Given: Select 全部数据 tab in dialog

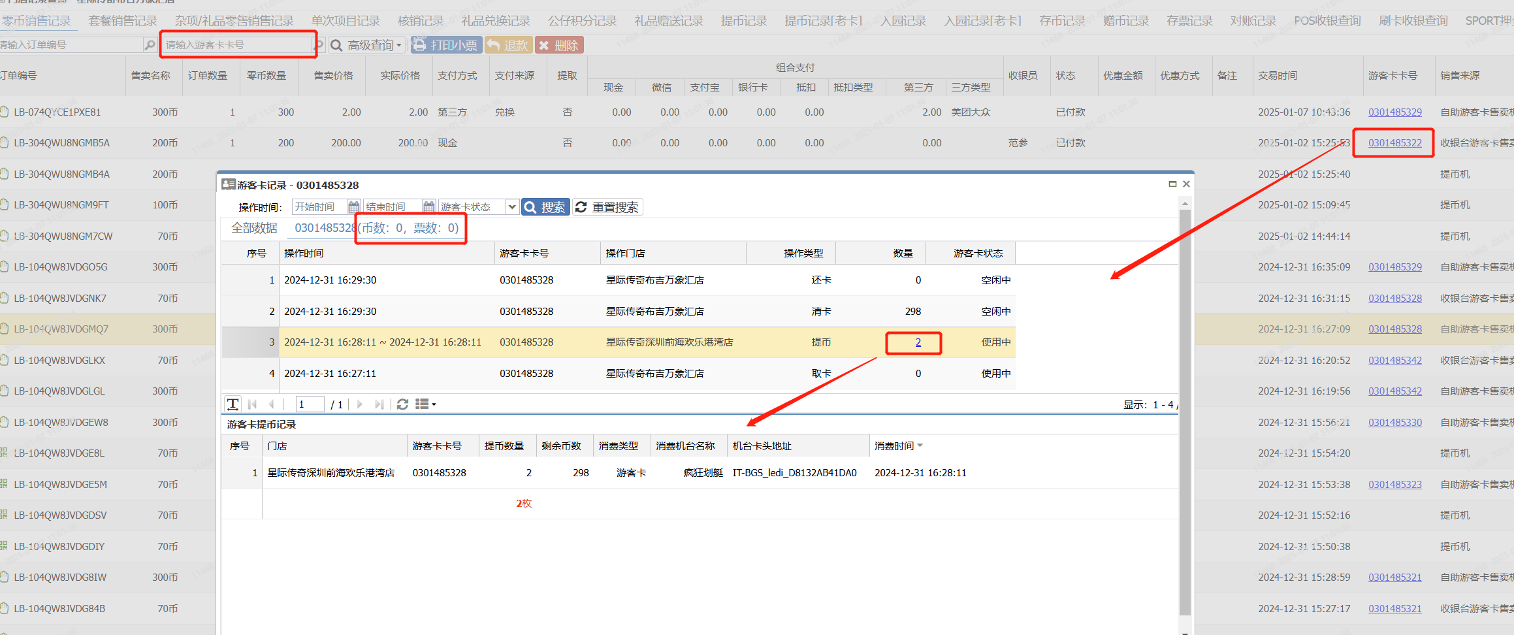Looking at the screenshot, I should click(254, 227).
